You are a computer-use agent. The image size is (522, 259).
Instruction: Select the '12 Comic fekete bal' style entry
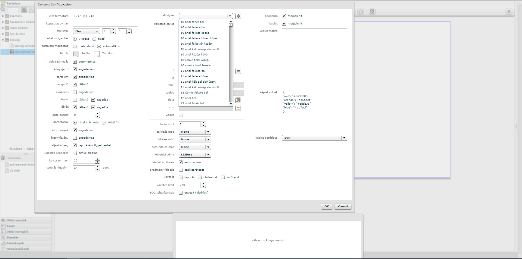click(x=194, y=92)
